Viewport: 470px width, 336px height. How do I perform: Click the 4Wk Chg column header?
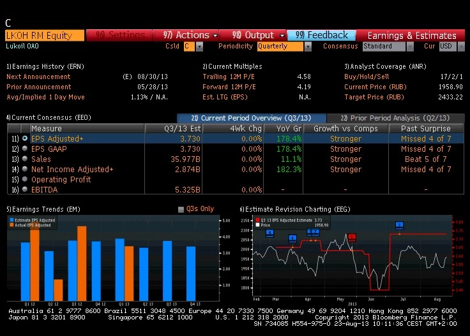(x=233, y=128)
